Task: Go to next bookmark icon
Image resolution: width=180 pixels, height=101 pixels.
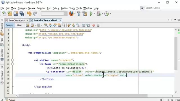Action: coord(74,25)
